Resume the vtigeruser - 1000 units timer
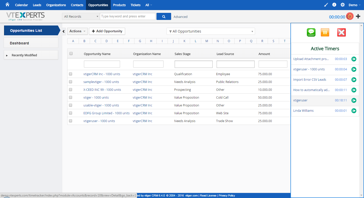364x198 pixels. tap(354, 69)
